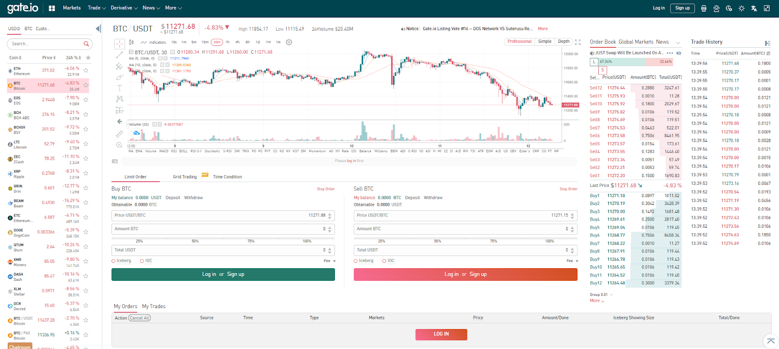Click the red LOG IN button in orders
The image size is (779, 349).
[441, 334]
